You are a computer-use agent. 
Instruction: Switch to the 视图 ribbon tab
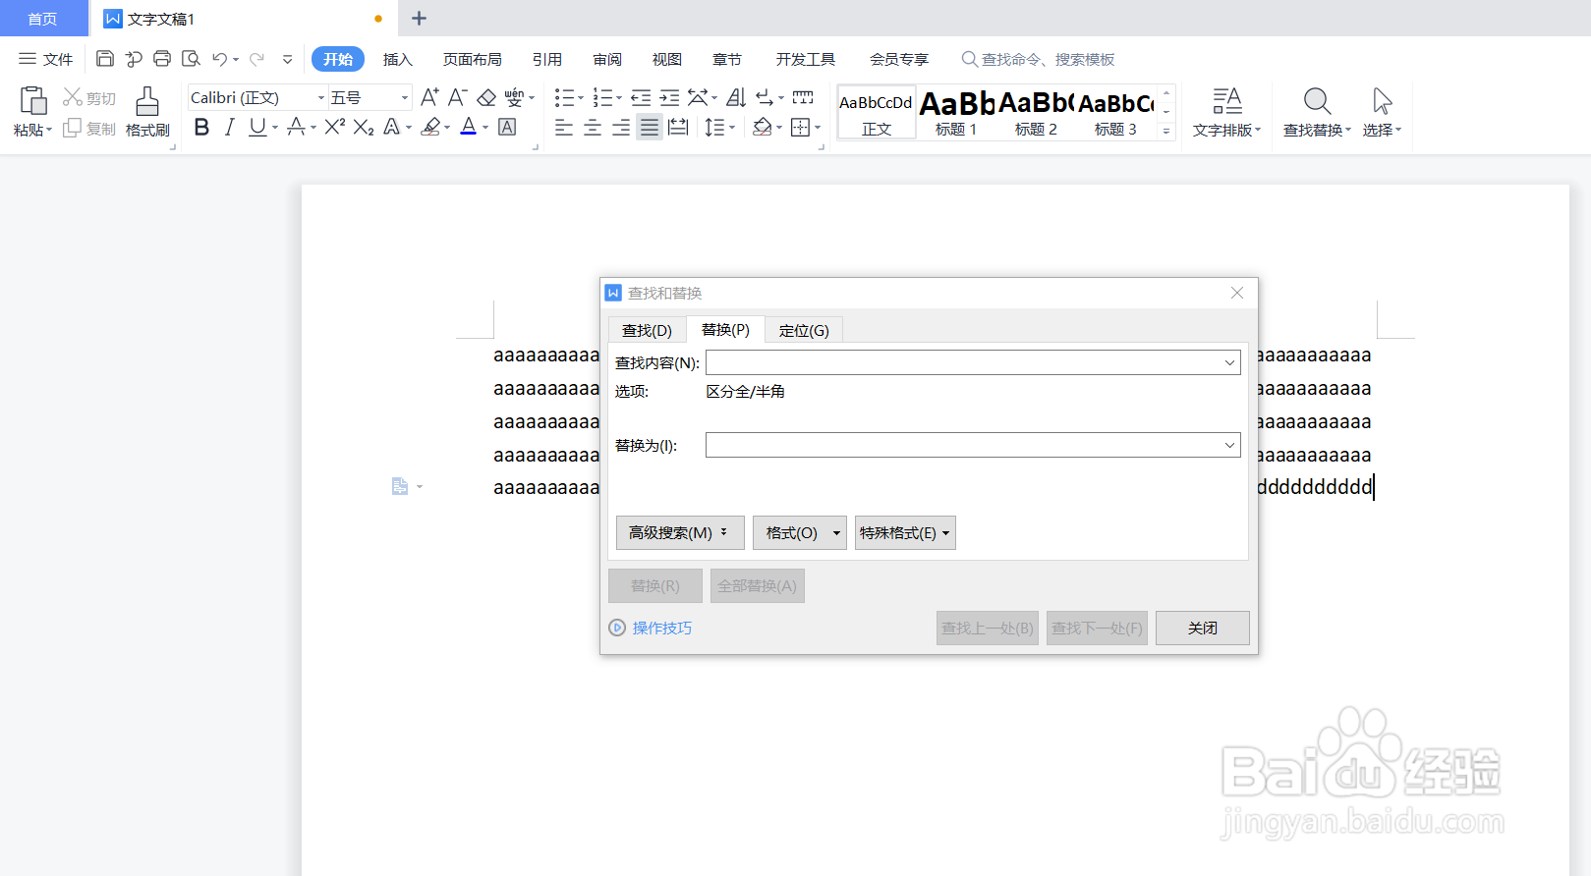pyautogui.click(x=667, y=59)
